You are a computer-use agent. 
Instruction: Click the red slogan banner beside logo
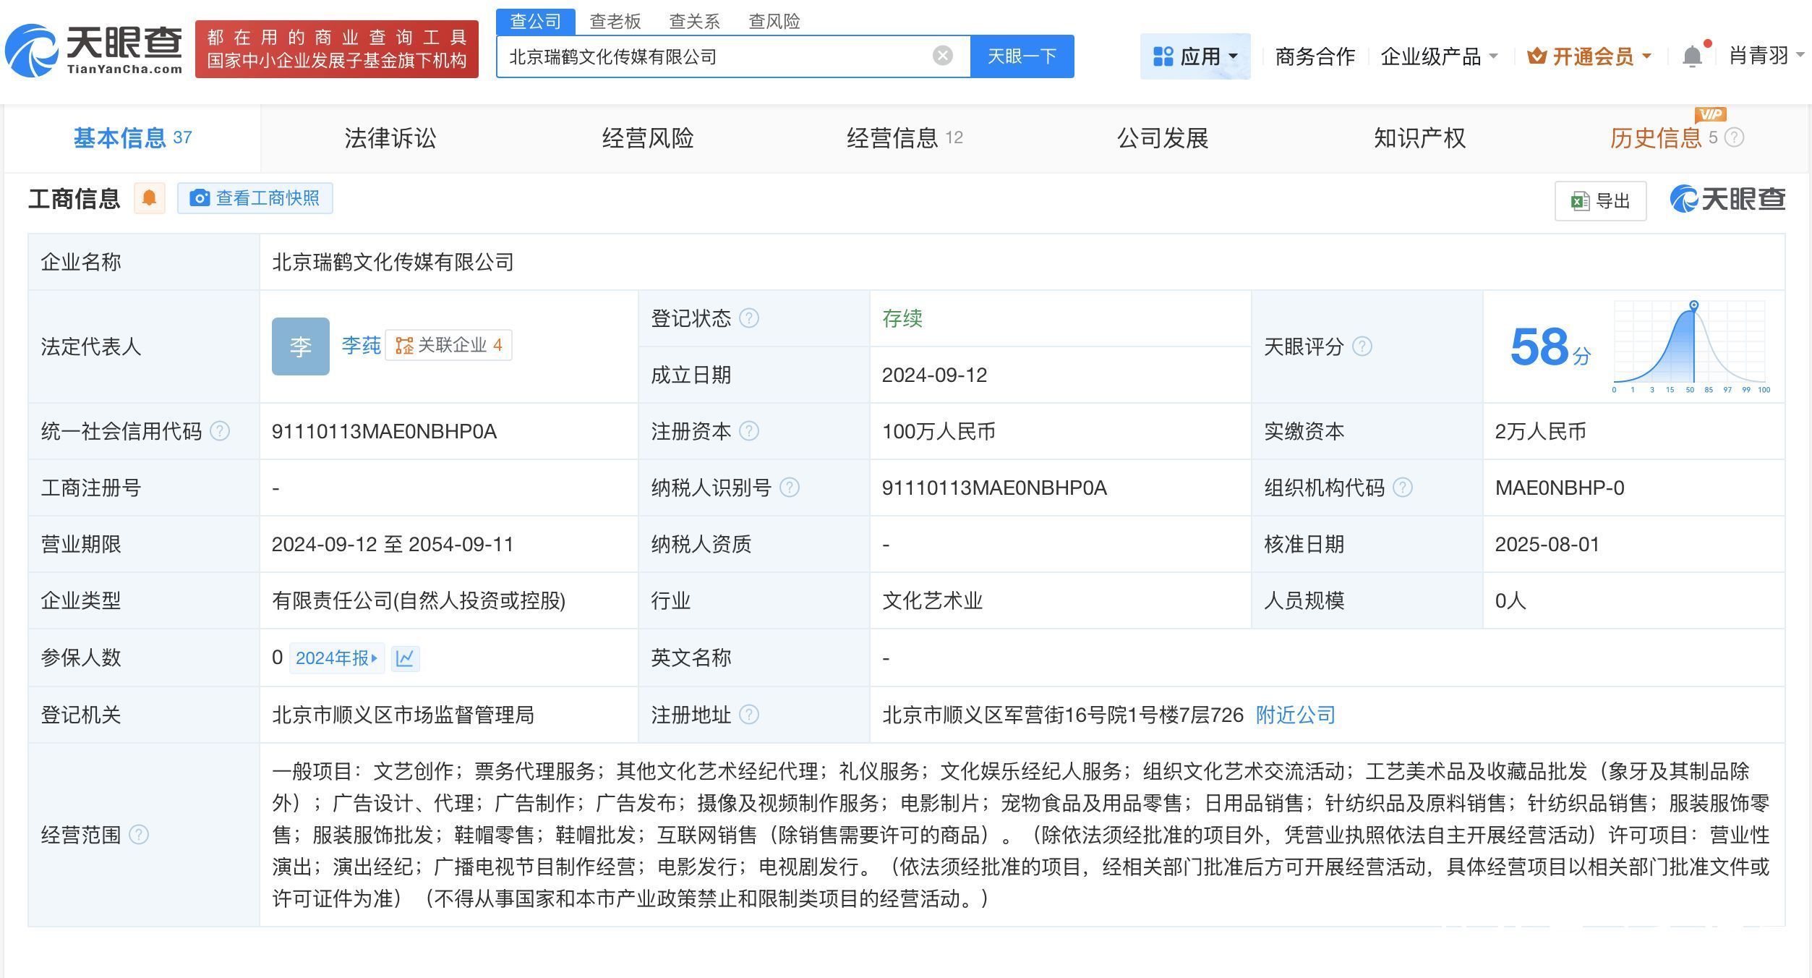click(x=337, y=48)
